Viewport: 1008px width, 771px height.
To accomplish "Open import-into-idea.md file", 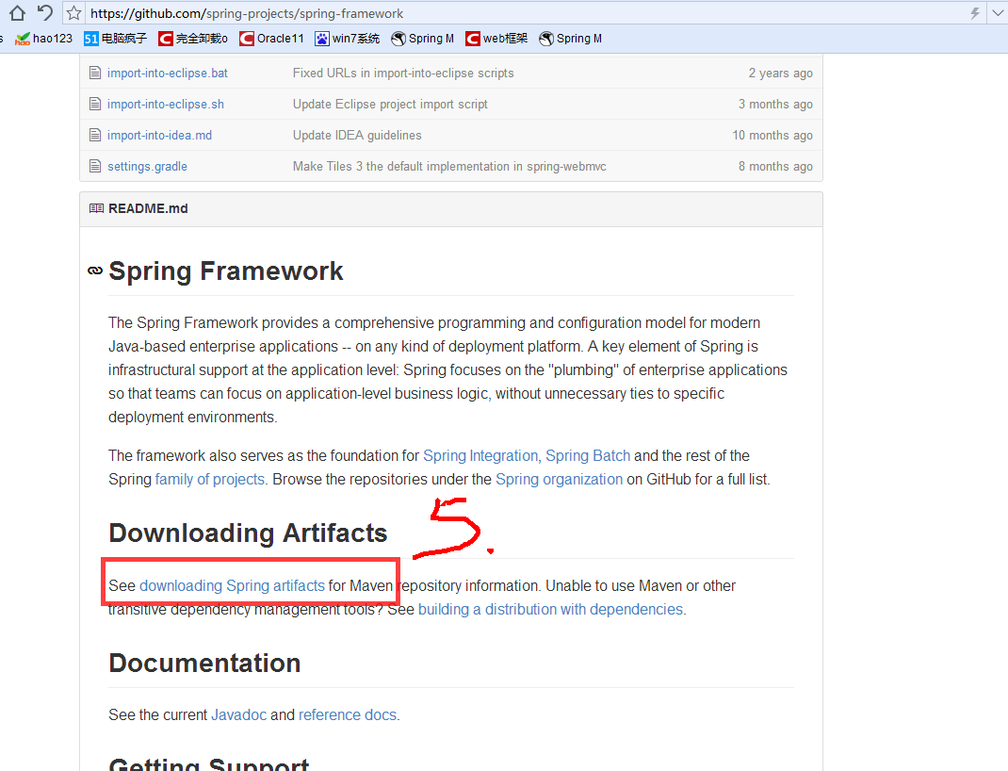I will pos(159,135).
